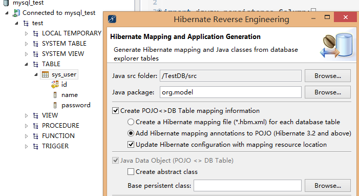Click the Connected to mysql_test connection icon
359x196 pixels.
[16, 13]
